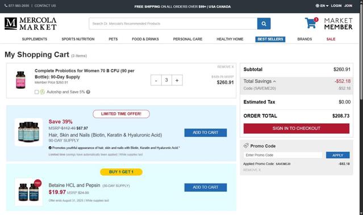363x215 pixels.
Task: Click the Limited Time Offer badge
Action: coord(121,114)
